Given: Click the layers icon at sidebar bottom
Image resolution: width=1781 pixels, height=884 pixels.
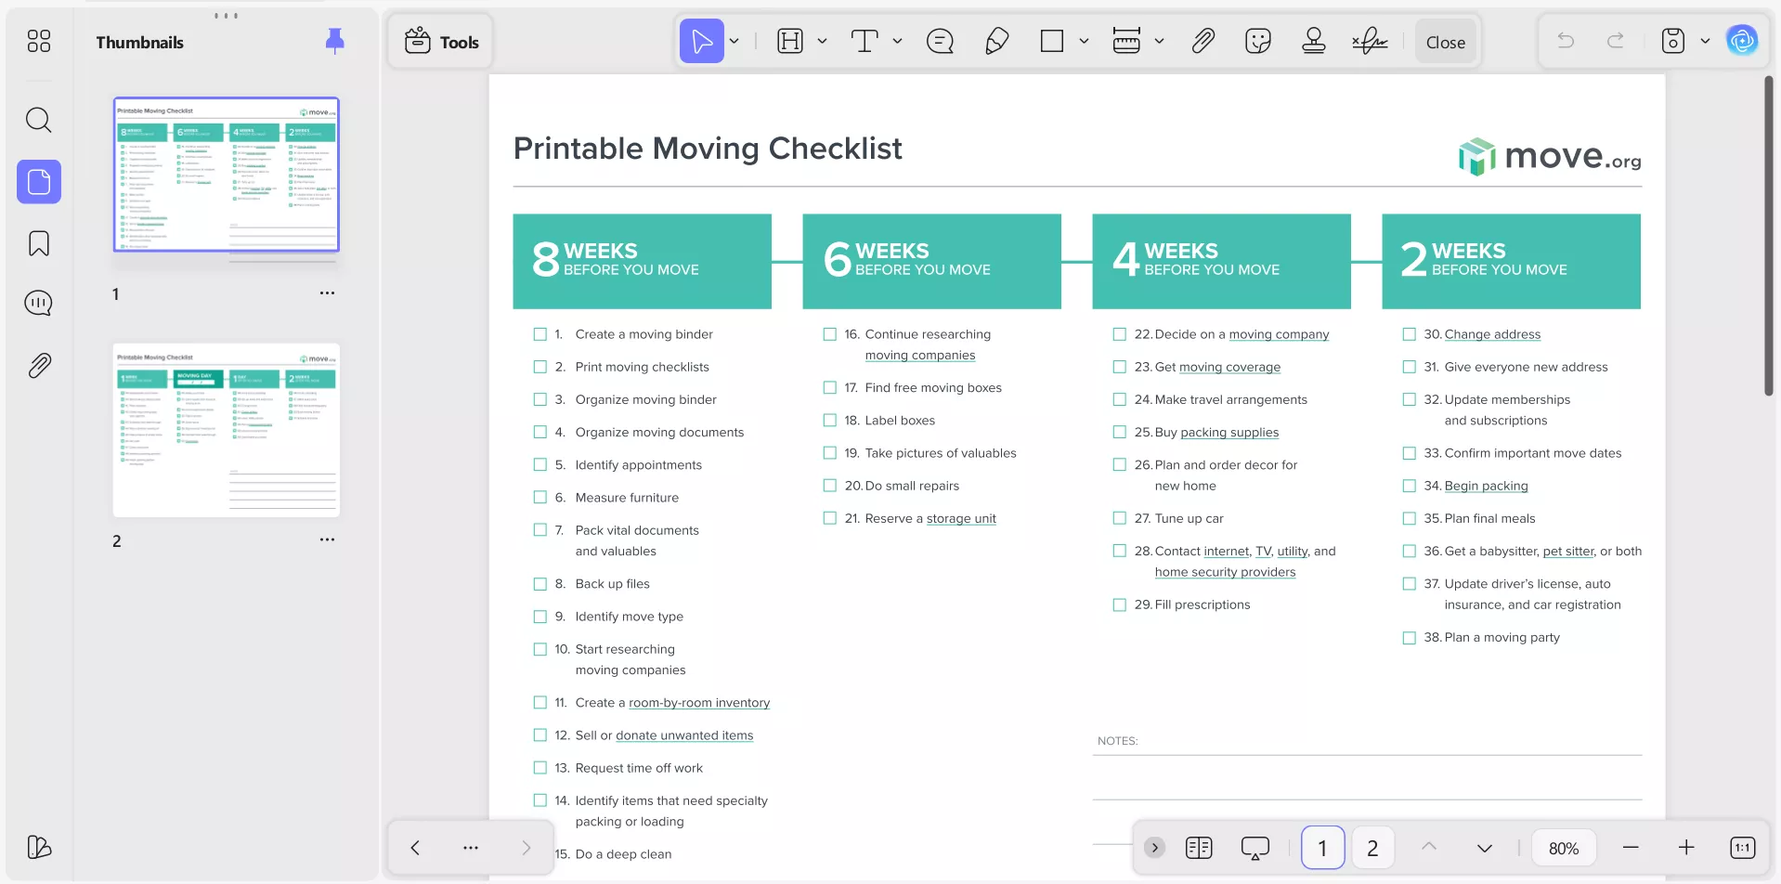Looking at the screenshot, I should pyautogui.click(x=39, y=847).
